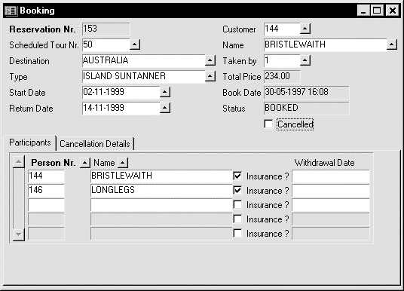This screenshot has height=291, width=404.
Task: Open the participants Name column lookup arrow
Action: [123, 163]
